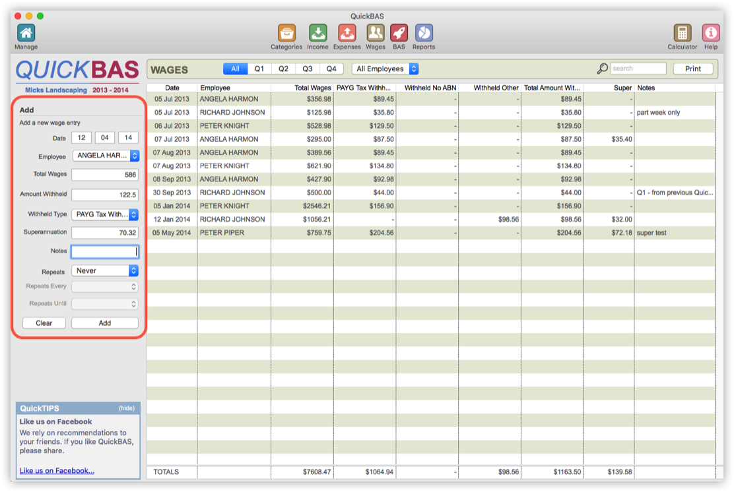Open the Withheld Type dropdown
Image resolution: width=734 pixels, height=492 pixels.
click(105, 214)
